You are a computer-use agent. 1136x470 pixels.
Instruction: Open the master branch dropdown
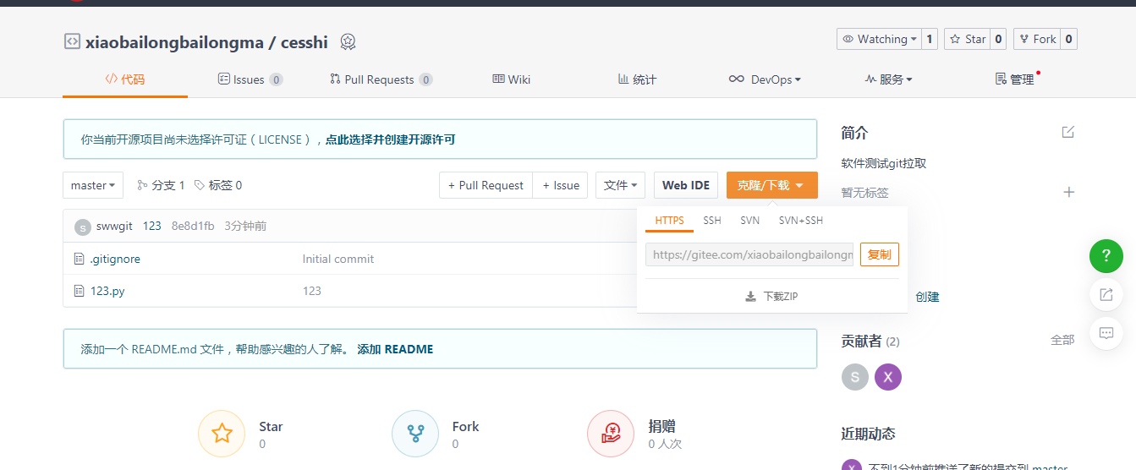click(93, 185)
